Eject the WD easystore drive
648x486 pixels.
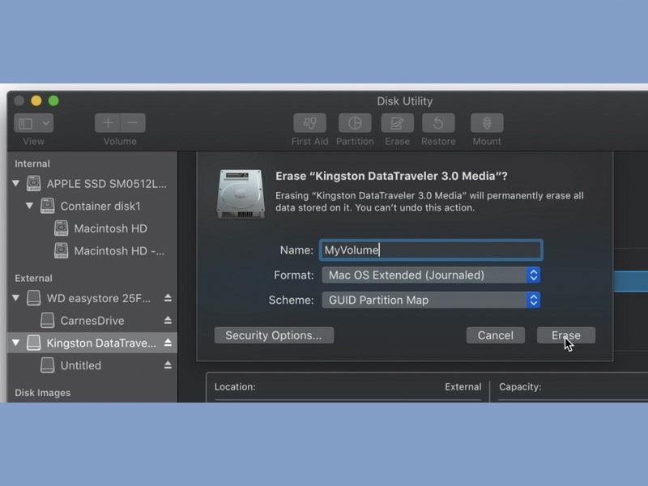(x=168, y=298)
